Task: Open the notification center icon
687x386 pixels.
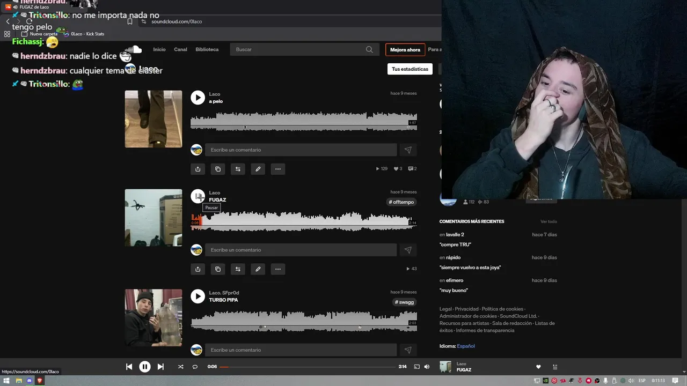Action: coord(675,381)
